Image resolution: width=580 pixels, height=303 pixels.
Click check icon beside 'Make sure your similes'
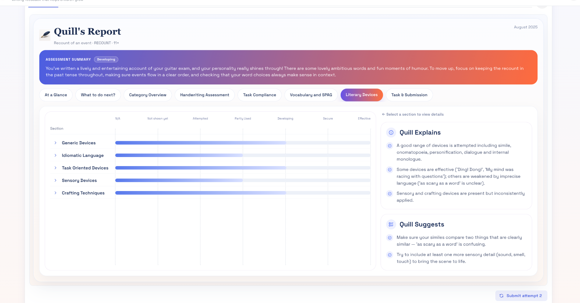coord(390,238)
